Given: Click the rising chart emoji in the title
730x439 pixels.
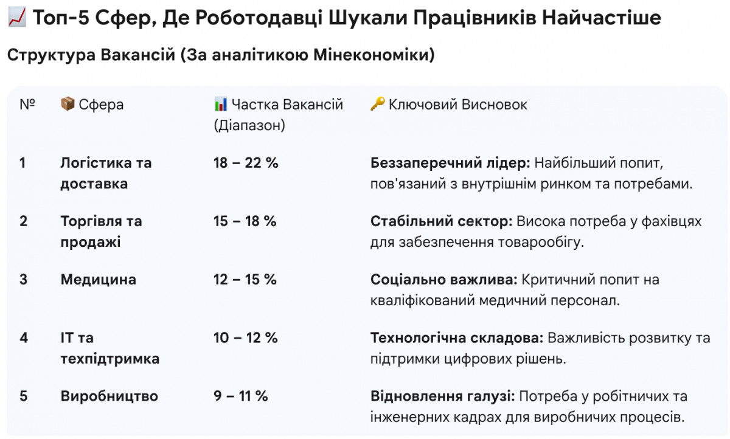Looking at the screenshot, I should [16, 19].
